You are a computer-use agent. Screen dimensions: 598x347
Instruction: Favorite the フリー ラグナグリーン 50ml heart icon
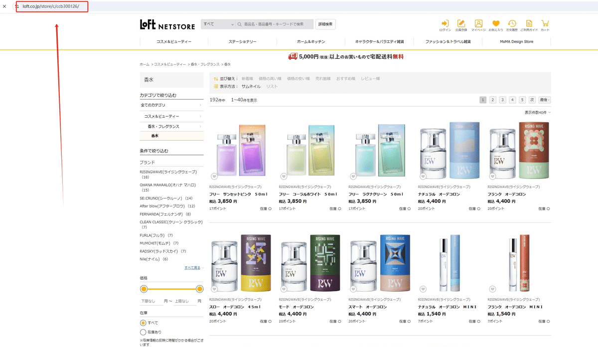tap(353, 176)
